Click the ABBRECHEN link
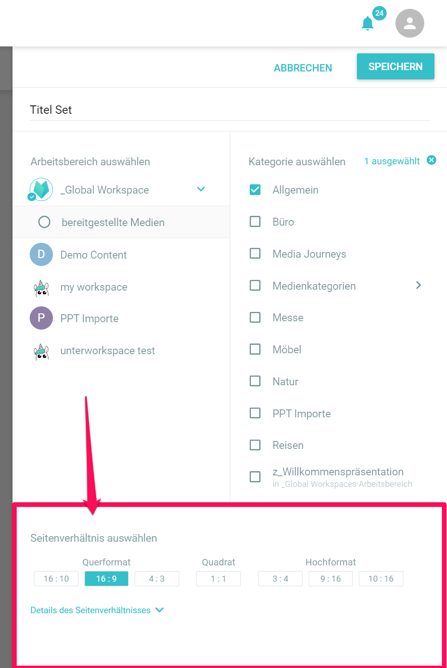 point(303,68)
